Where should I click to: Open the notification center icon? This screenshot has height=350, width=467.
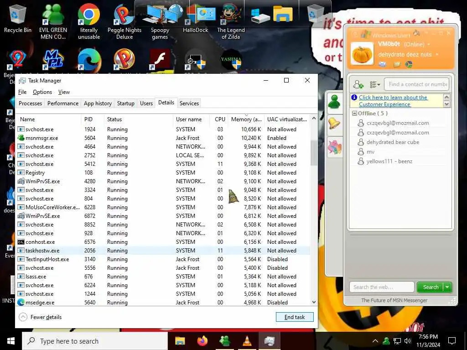452,341
